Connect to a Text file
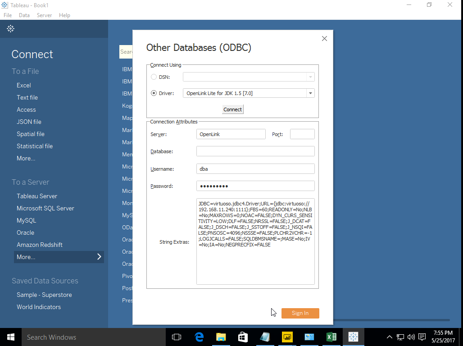The image size is (463, 346). (27, 97)
